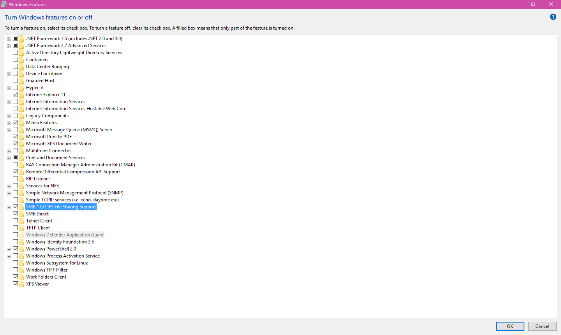Screen dimensions: 561x335
Task: Uncheck Internet Explorer 11 feature
Action: pos(16,95)
